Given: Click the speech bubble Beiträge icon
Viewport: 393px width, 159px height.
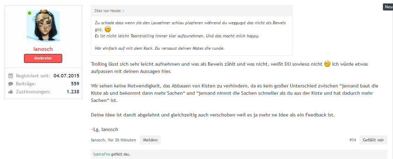Looking at the screenshot, I should click(10, 84).
